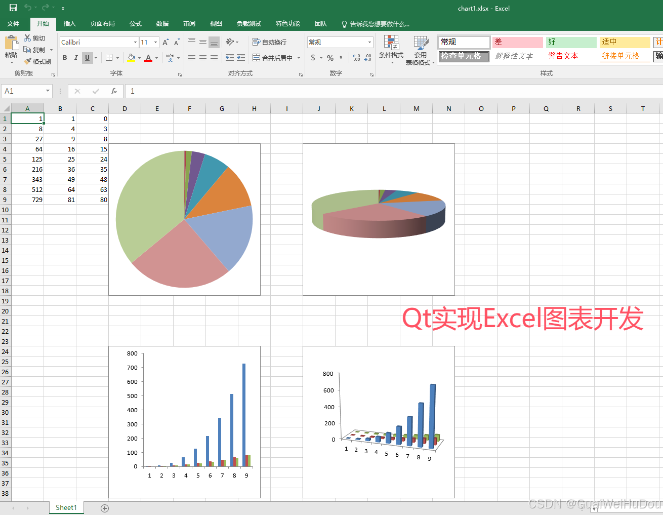
Task: Click the Decrease Font Size icon
Action: tap(177, 43)
